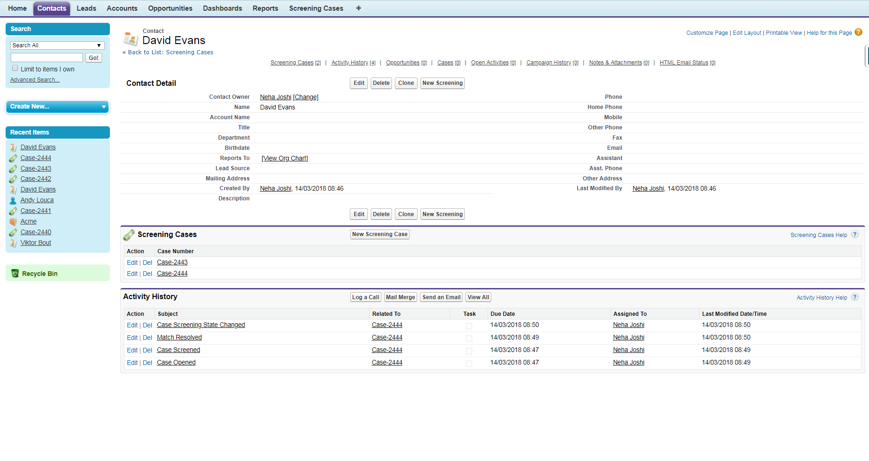Click the account icon beside Acme in Recent Items
The image size is (869, 461).
tap(13, 221)
